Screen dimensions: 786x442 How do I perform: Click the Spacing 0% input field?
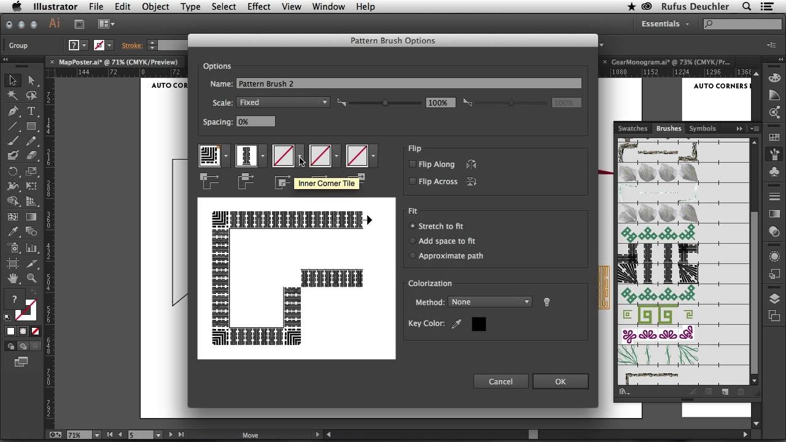255,122
